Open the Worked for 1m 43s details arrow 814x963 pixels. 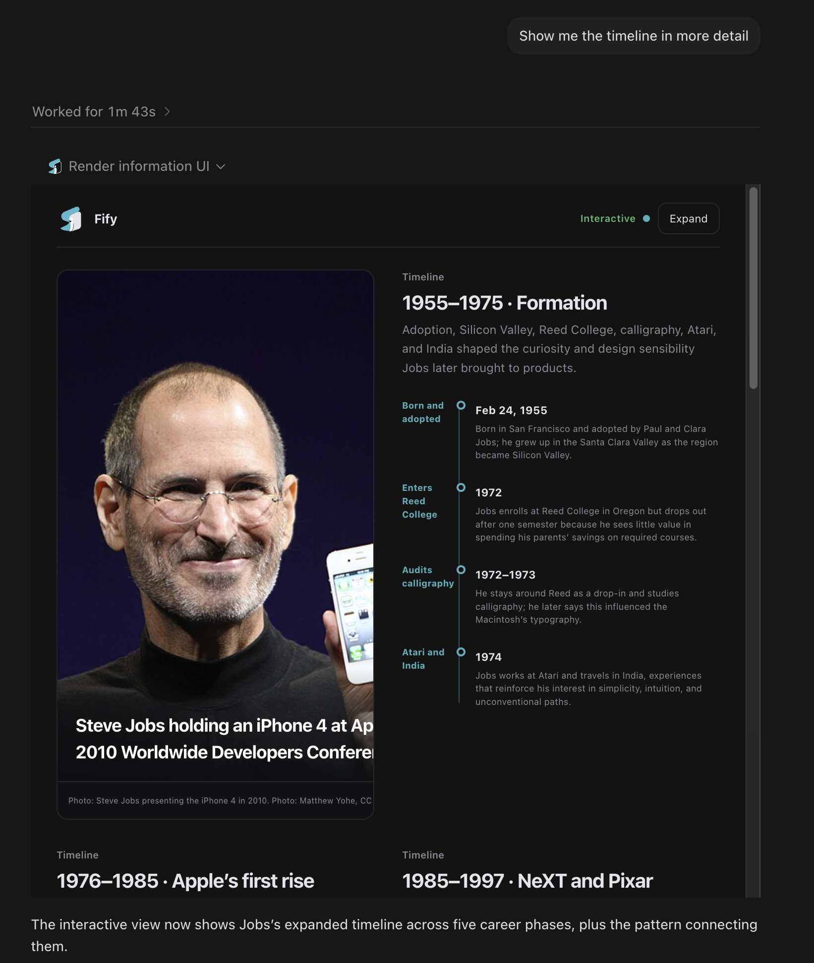167,112
